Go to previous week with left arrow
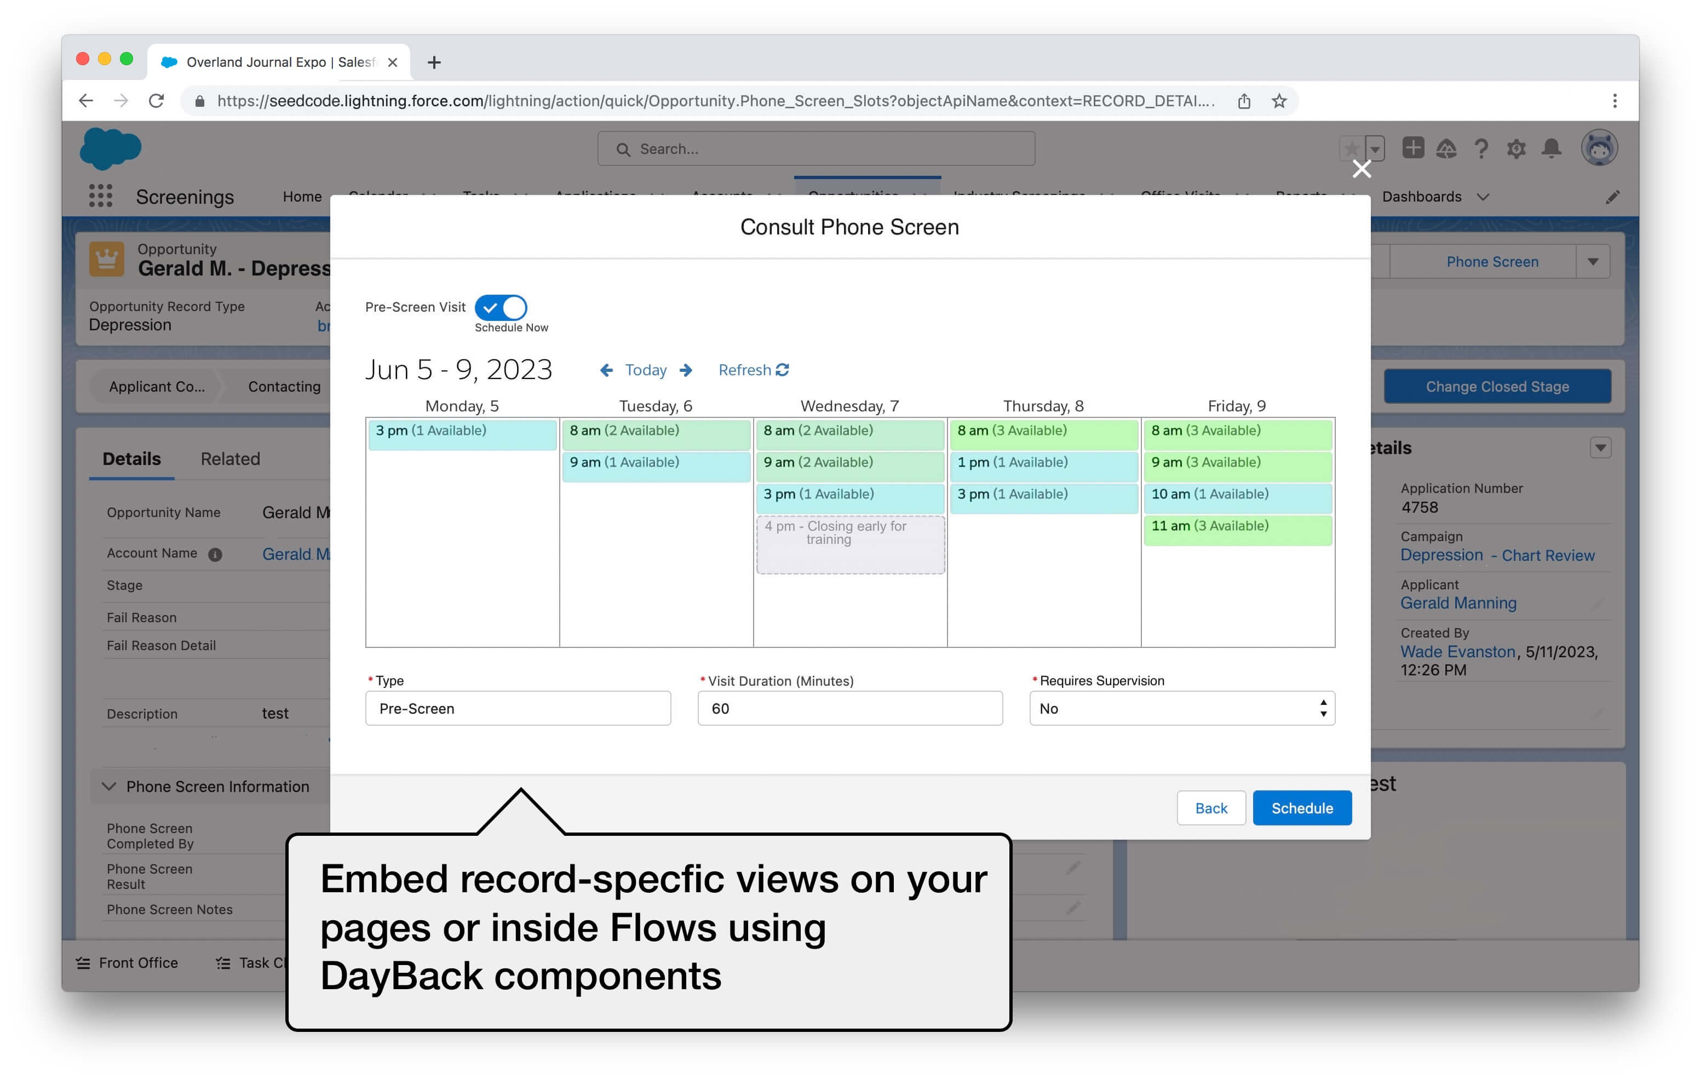Screen dimensions: 1700x1079 coord(606,370)
